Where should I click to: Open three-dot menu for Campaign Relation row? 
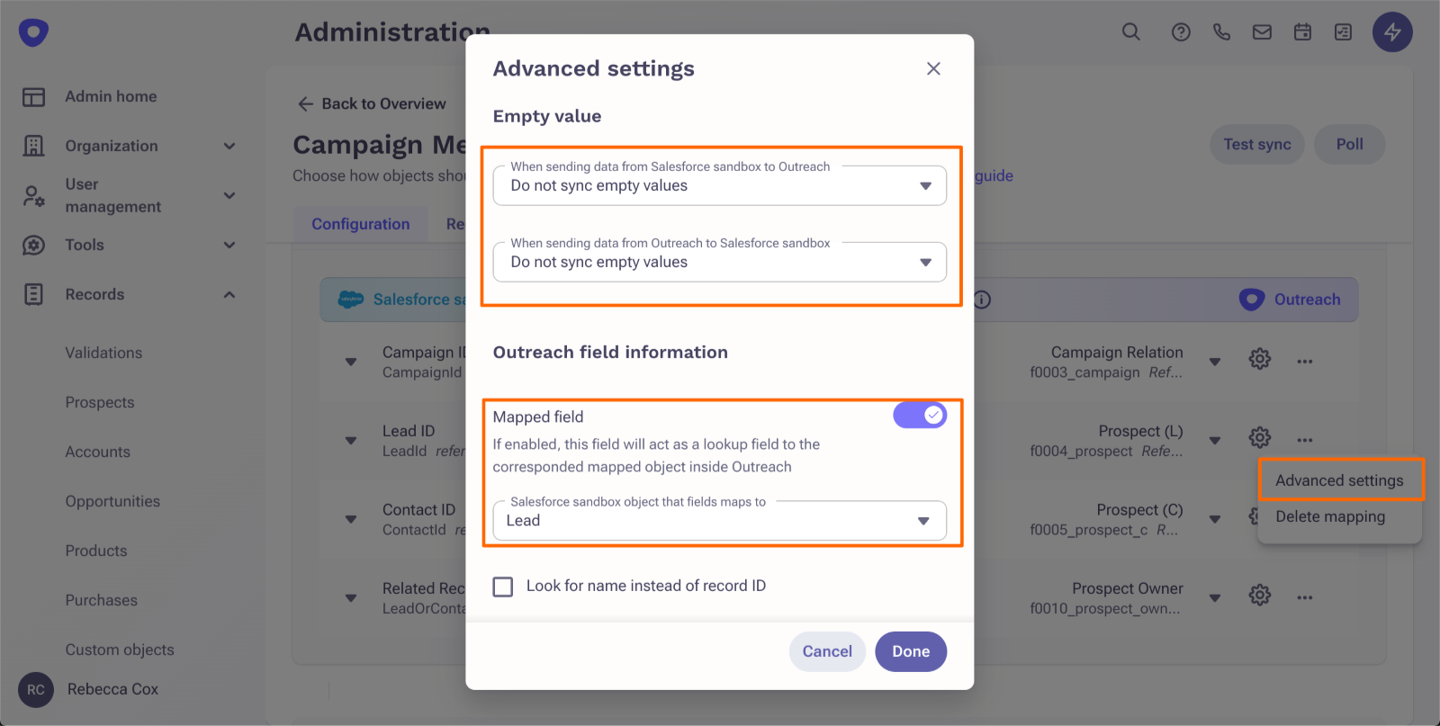pos(1305,362)
